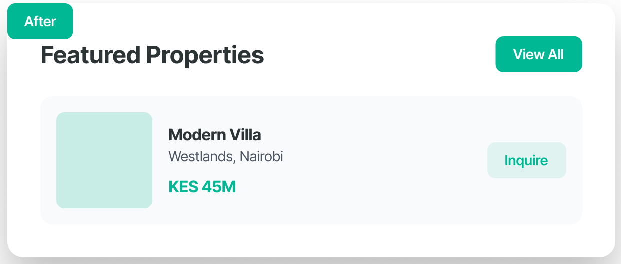Open the Modern Villa listing title
The width and height of the screenshot is (621, 264).
click(215, 135)
